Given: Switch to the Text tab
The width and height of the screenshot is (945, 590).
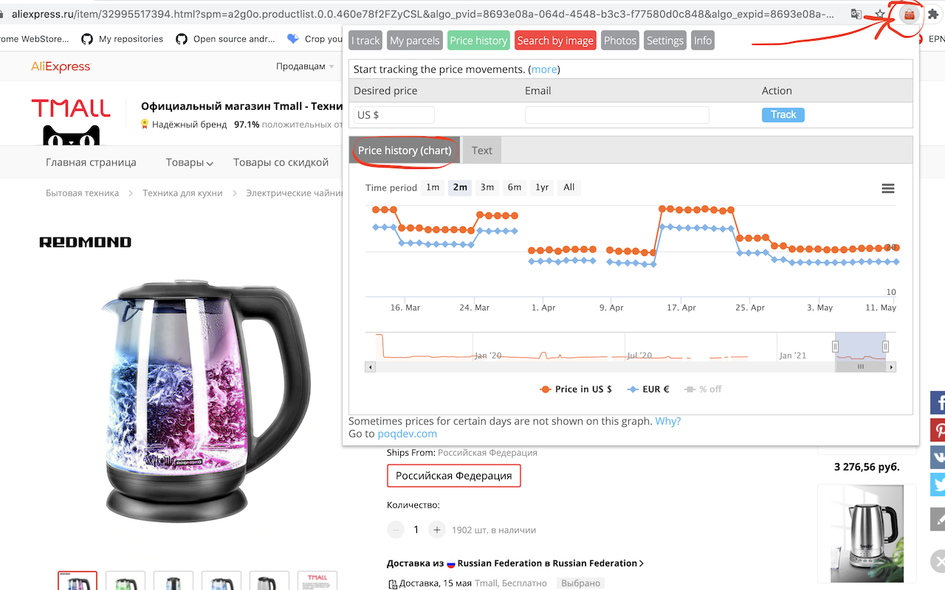Looking at the screenshot, I should tap(482, 150).
